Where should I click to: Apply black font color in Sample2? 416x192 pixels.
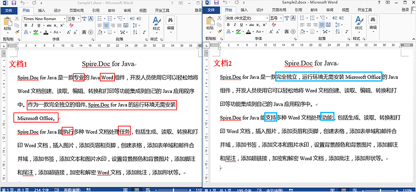click(x=249, y=32)
